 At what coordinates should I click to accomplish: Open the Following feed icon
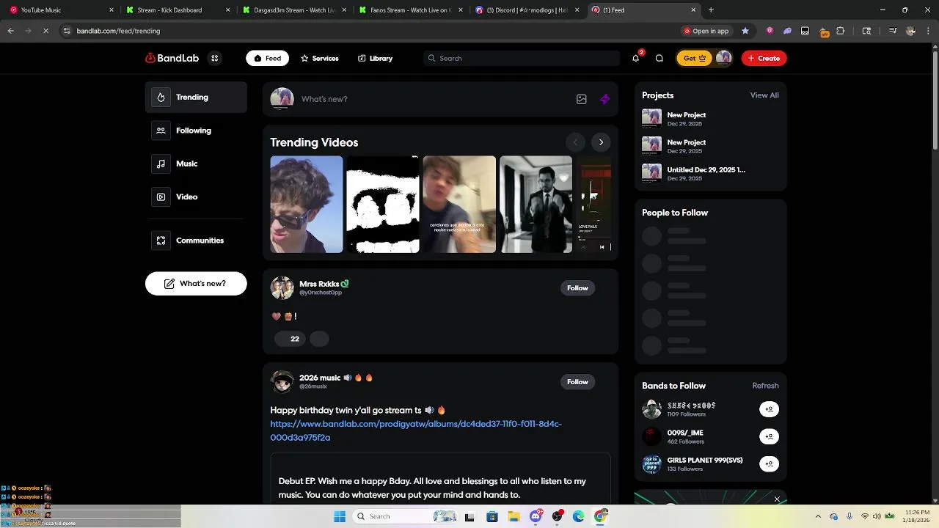[x=161, y=131]
